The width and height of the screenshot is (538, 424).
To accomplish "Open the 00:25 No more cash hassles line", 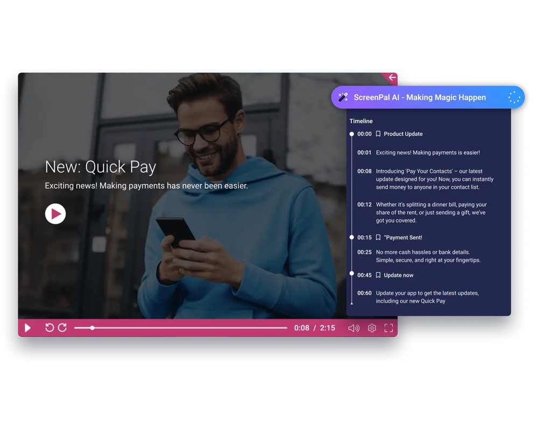I will (x=428, y=256).
